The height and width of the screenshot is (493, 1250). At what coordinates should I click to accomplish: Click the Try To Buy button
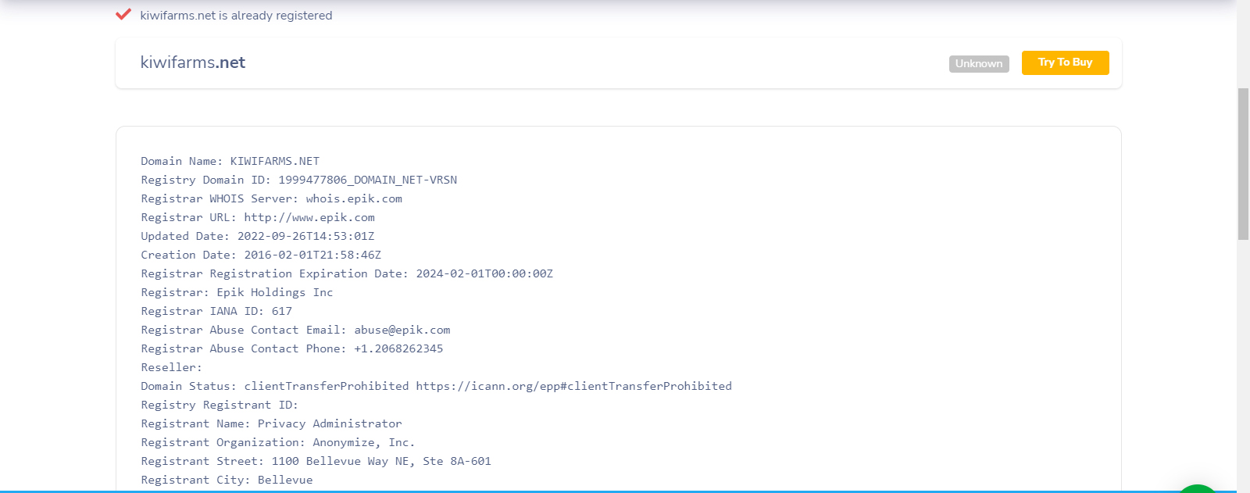1065,63
